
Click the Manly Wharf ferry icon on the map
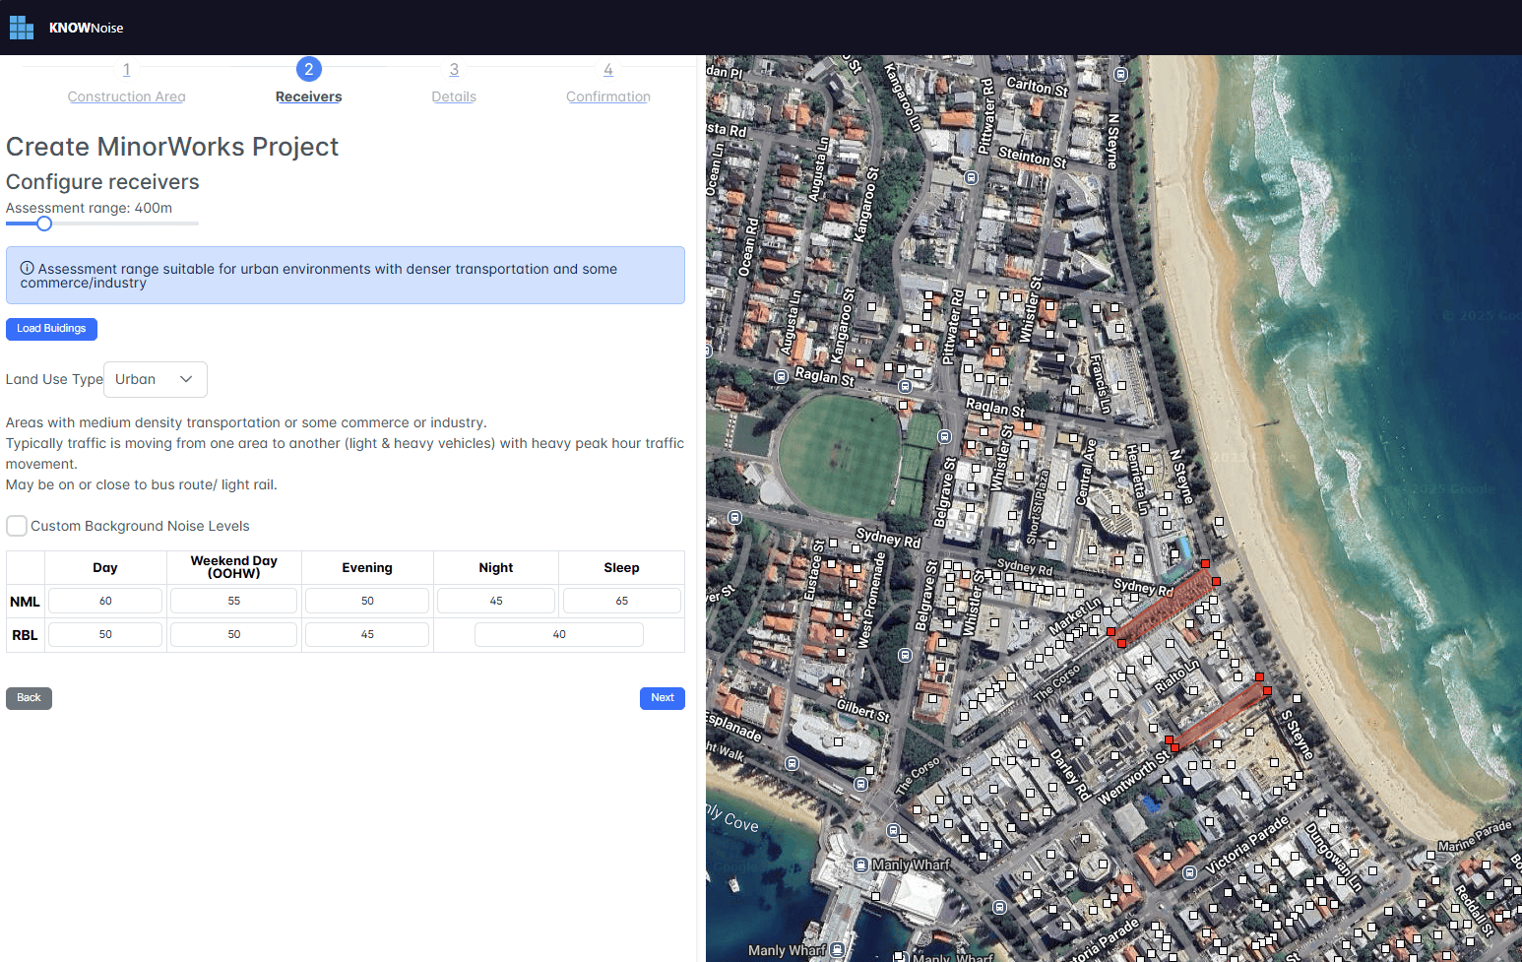(x=860, y=865)
